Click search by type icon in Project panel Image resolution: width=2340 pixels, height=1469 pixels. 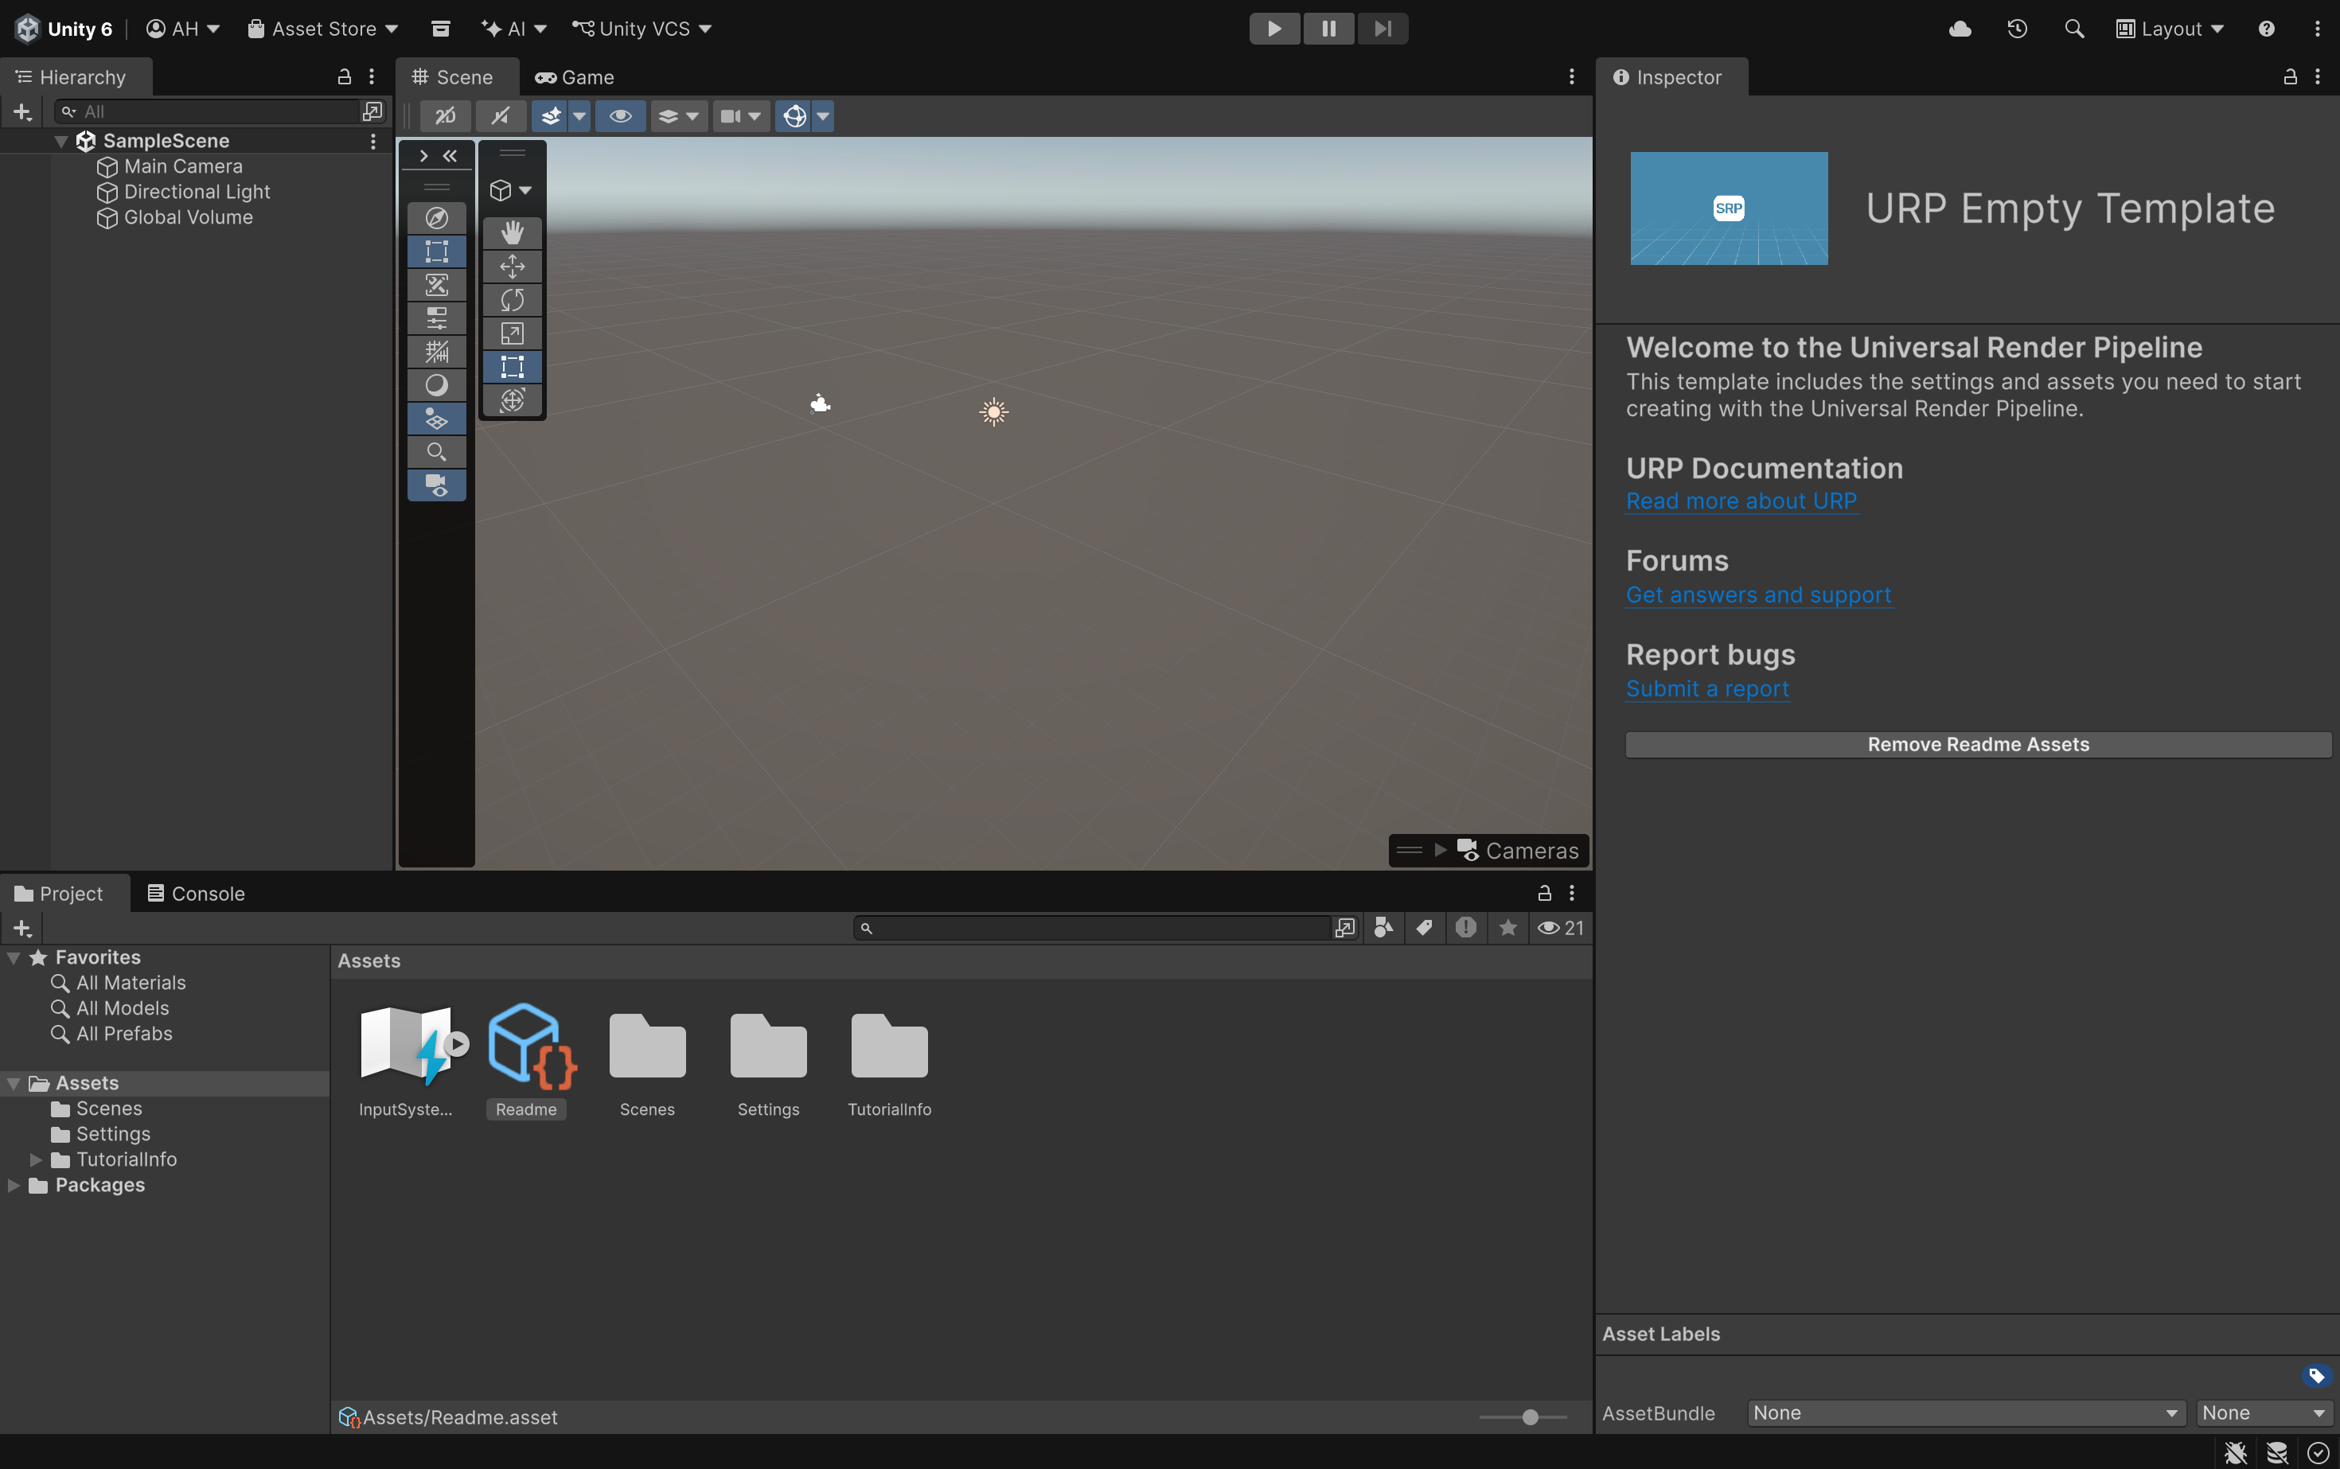tap(1384, 928)
